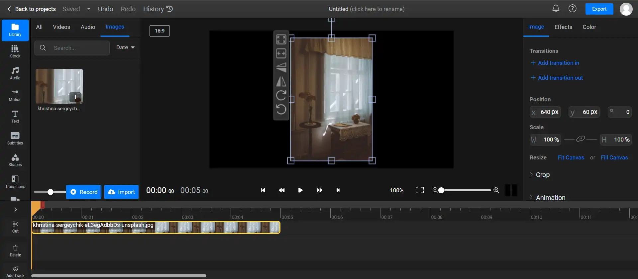Toggle the scale aspect ratio link
Screen dimensions: 638x279
tap(581, 139)
